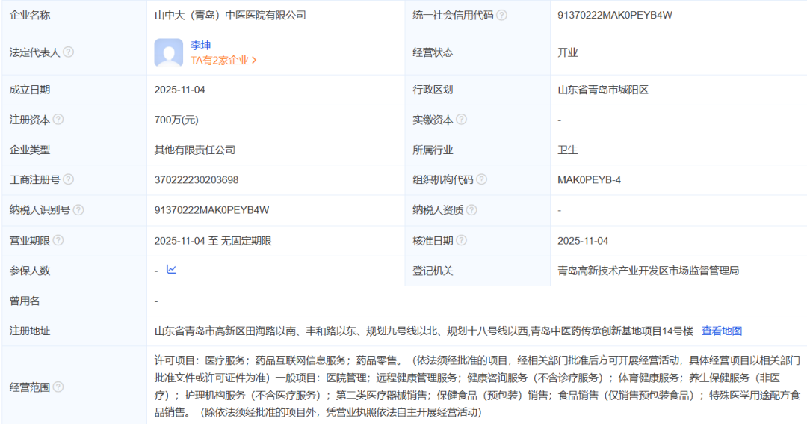Click 李坤's avatar image
The height and width of the screenshot is (424, 807).
pyautogui.click(x=169, y=52)
